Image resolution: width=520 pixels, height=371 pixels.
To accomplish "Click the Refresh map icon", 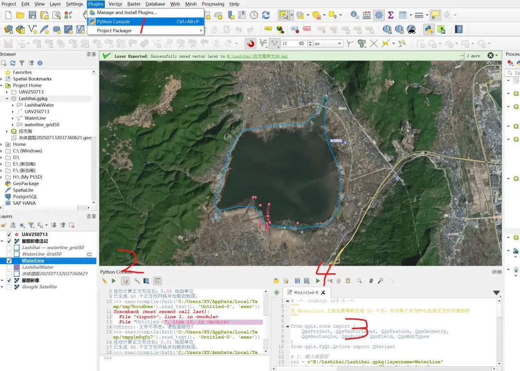I will [266, 15].
